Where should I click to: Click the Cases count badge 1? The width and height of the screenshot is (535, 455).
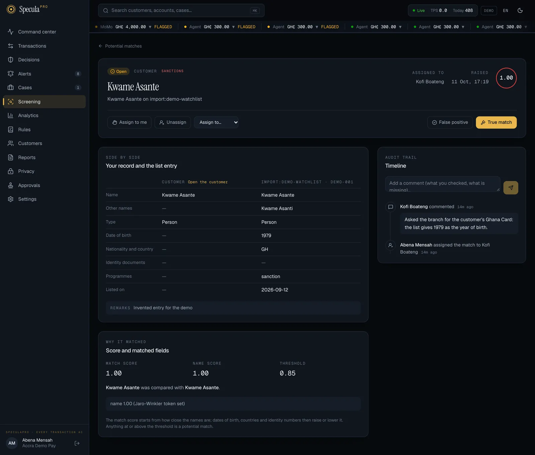78,88
